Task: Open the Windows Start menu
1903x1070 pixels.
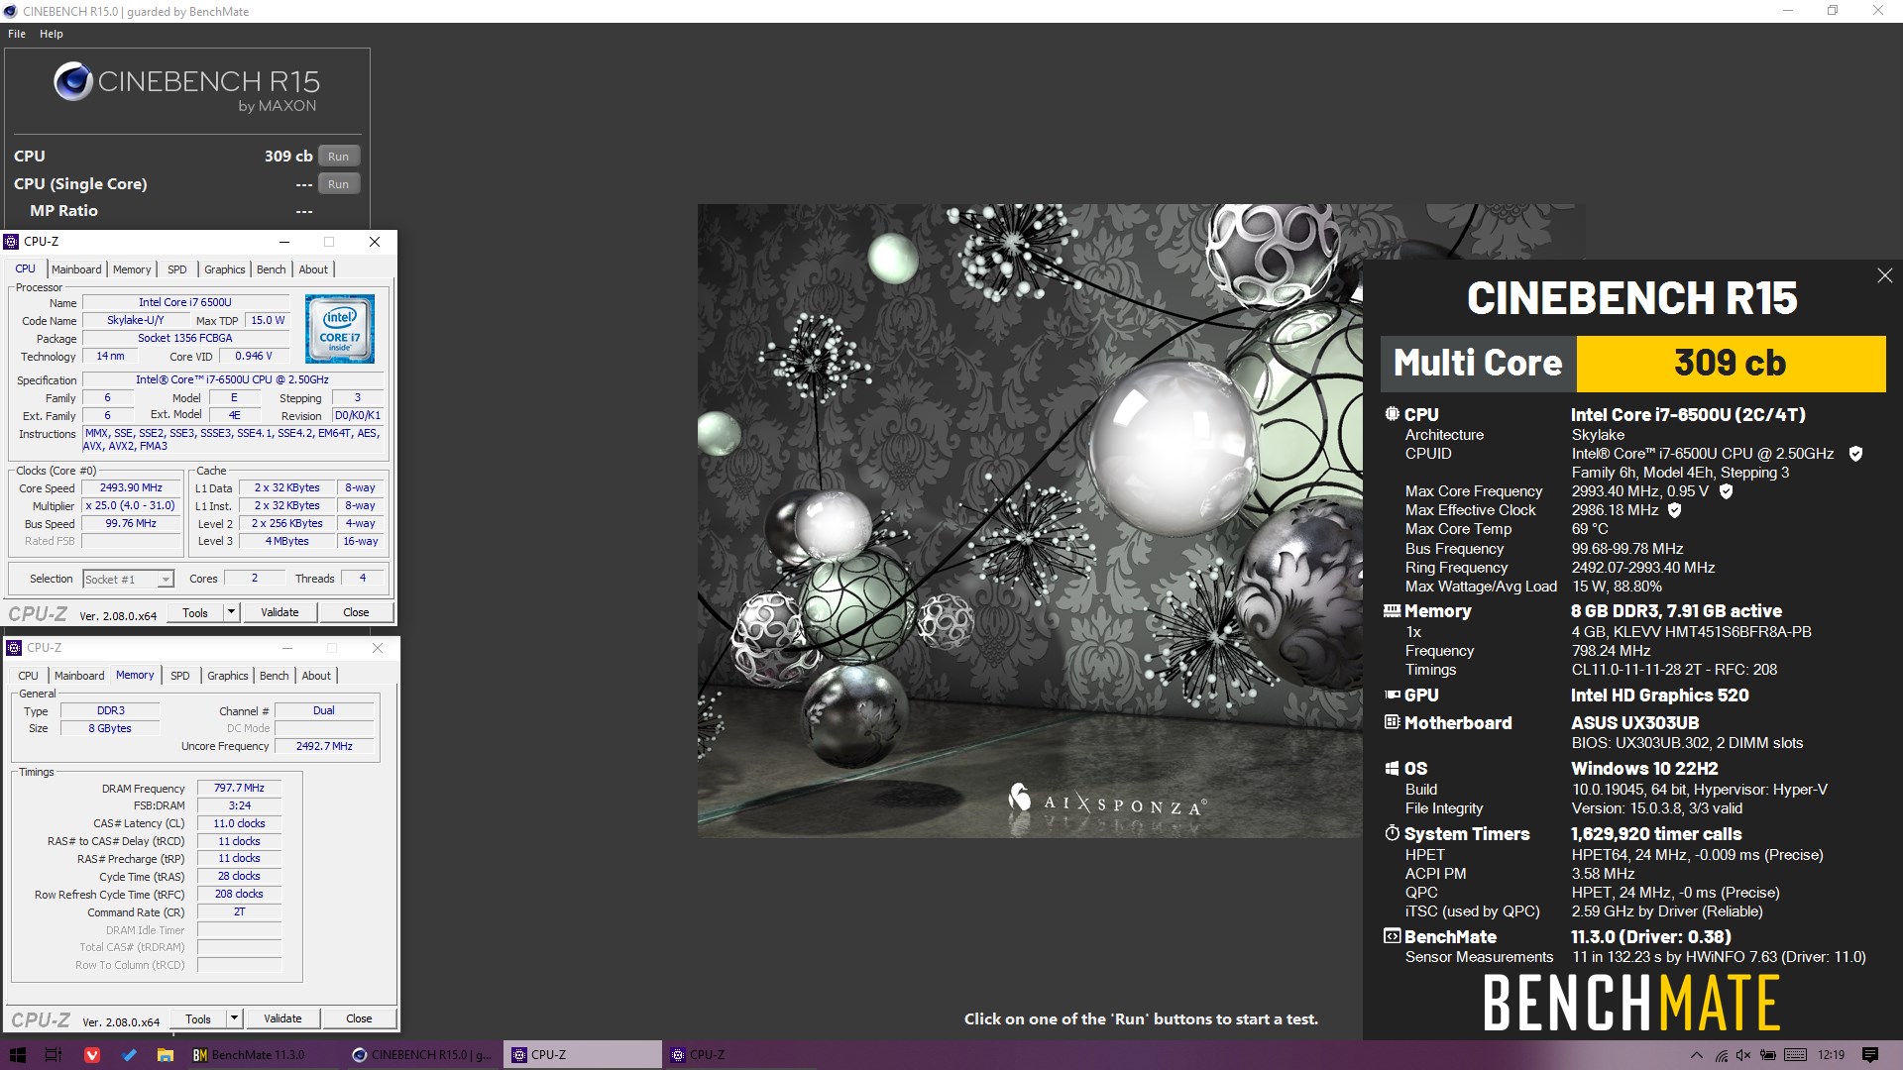Action: click(x=17, y=1055)
